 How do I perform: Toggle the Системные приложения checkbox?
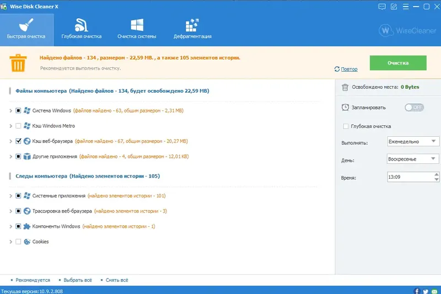point(18,195)
